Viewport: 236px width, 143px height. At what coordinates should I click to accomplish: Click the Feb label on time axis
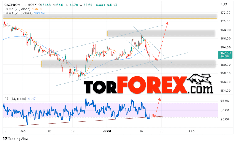(192, 131)
